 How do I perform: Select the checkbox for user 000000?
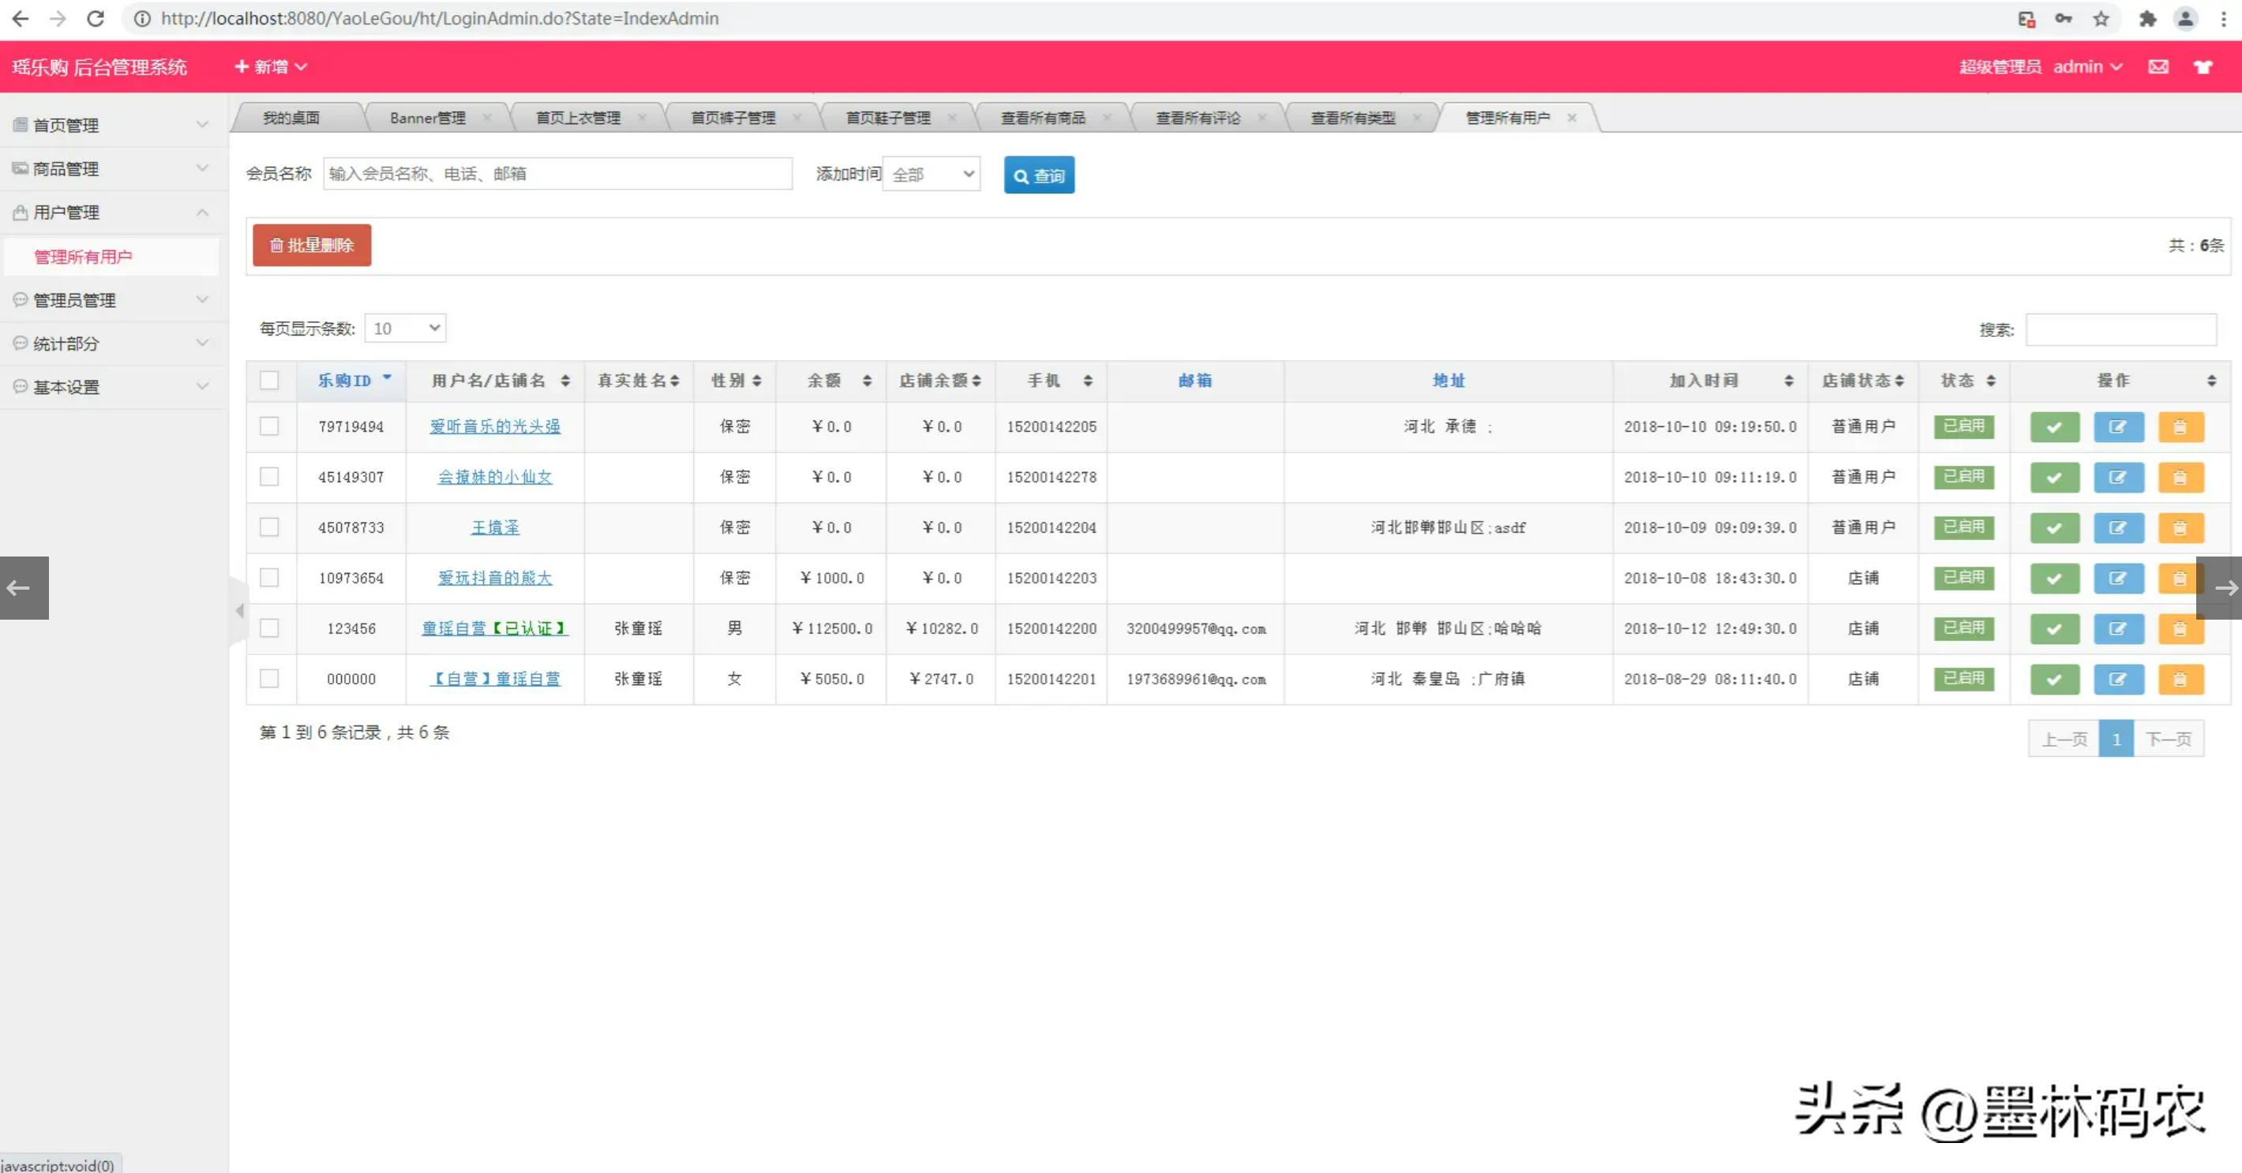(x=270, y=679)
